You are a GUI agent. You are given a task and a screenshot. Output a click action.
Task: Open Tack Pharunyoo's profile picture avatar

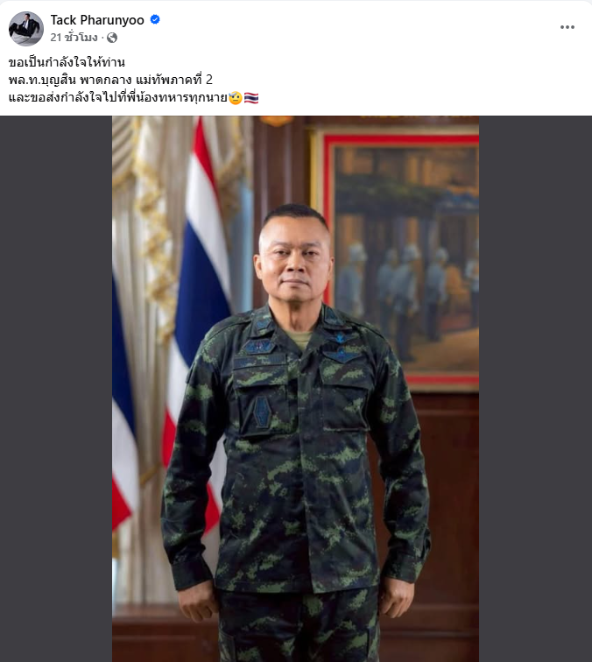26,28
